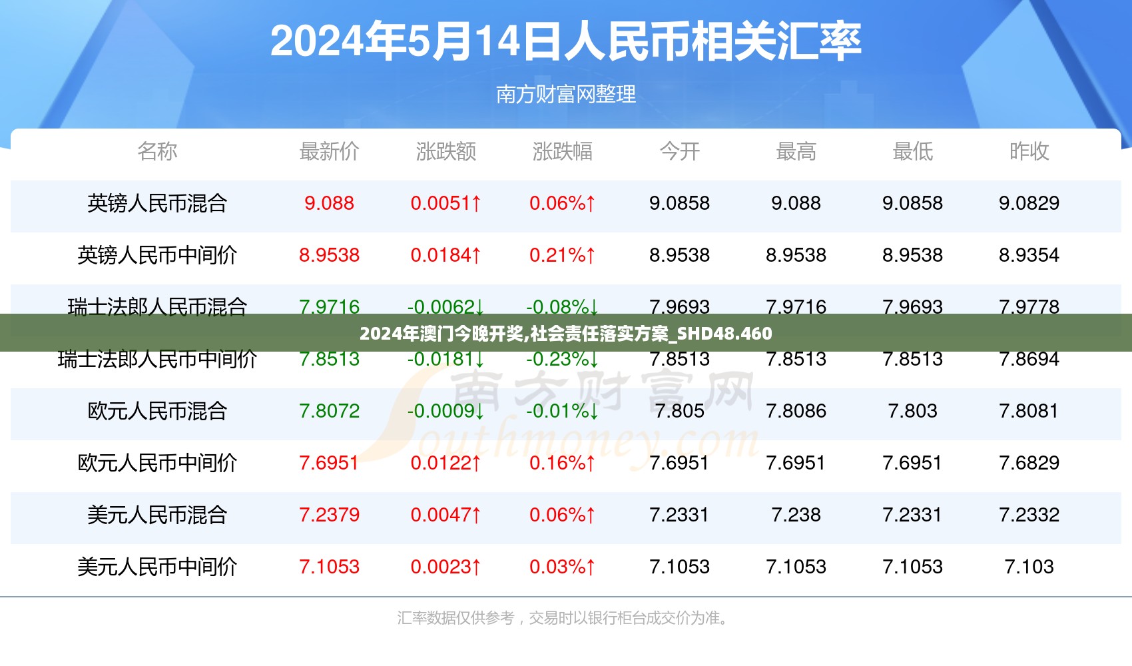1132x666 pixels.
Task: Click the change value "0.0047↑"
Action: [x=446, y=515]
